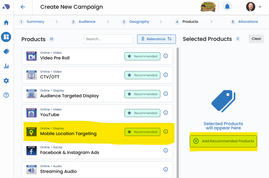269x178 pixels.
Task: Open the Relevance sort dropdown
Action: [x=156, y=39]
